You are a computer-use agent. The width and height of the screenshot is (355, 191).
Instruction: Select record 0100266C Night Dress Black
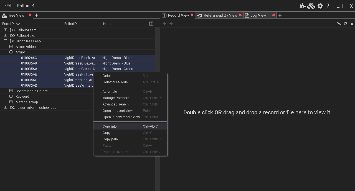pos(77,58)
